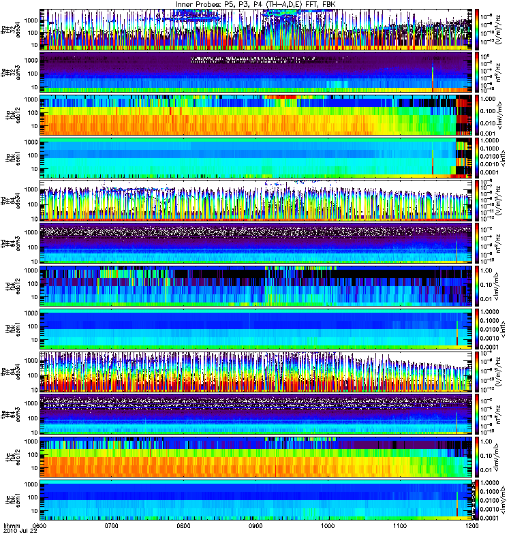Click the vertical spike in thd fbk scm1 spectrogram

click(457, 333)
